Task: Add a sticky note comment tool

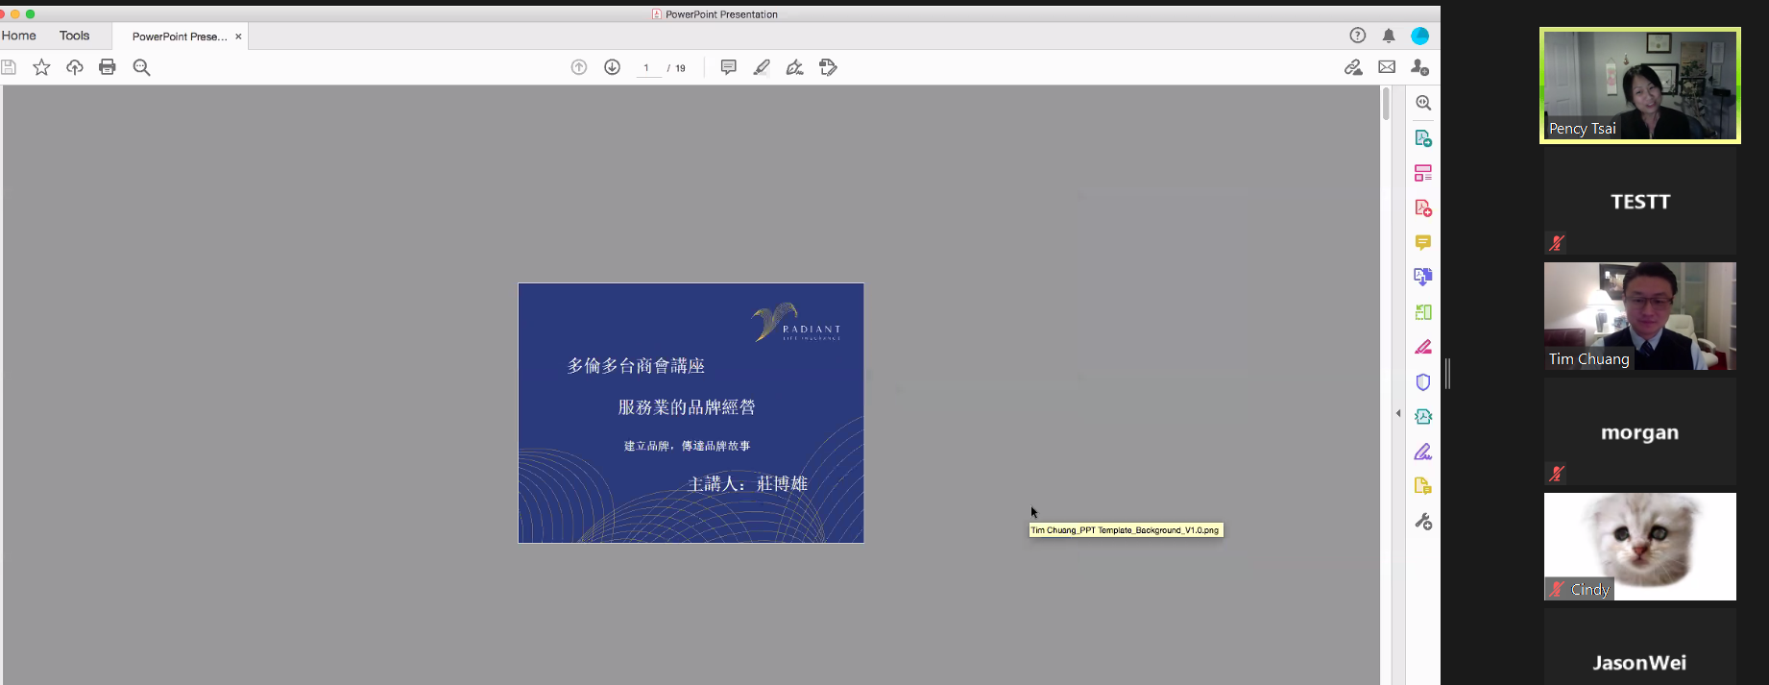Action: click(x=729, y=67)
